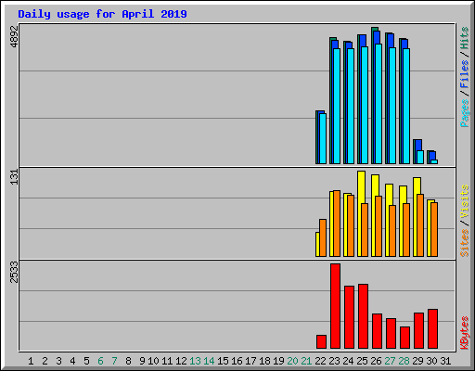Click the red KBytes bar for day 28
475x371 pixels.
[x=404, y=338]
